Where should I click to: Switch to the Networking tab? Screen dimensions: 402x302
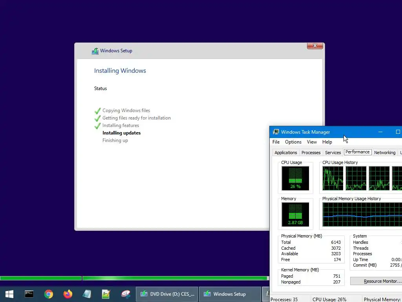[385, 153]
